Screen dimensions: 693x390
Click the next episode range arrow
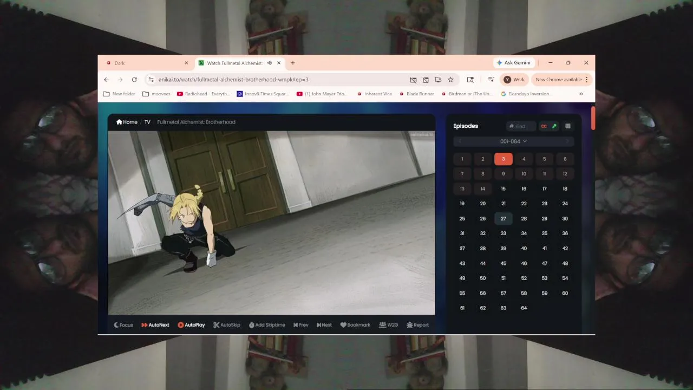pos(567,141)
